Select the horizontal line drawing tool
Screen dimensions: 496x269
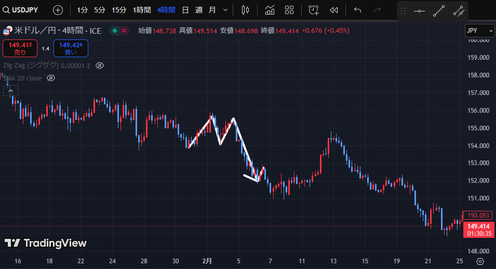419,11
